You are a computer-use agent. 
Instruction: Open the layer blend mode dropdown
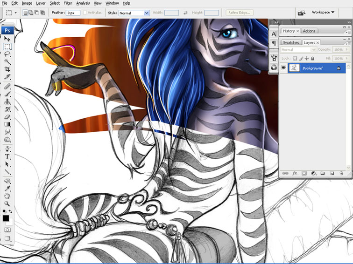(298, 50)
